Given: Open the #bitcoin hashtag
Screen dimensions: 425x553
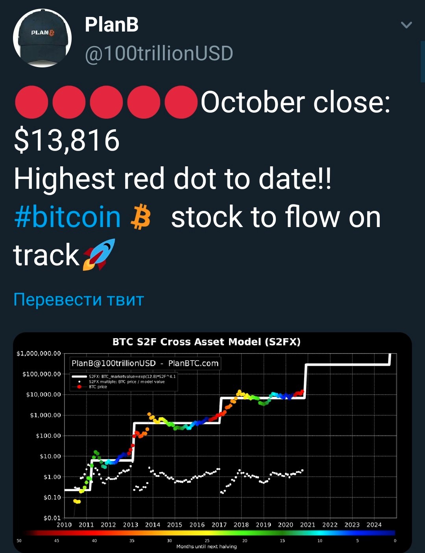Looking at the screenshot, I should 68,217.
